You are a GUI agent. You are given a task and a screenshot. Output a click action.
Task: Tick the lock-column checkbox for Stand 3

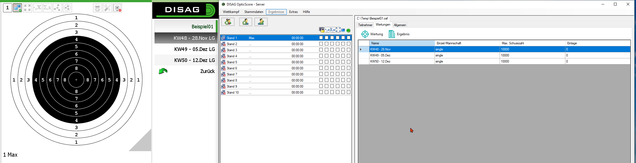(321, 50)
